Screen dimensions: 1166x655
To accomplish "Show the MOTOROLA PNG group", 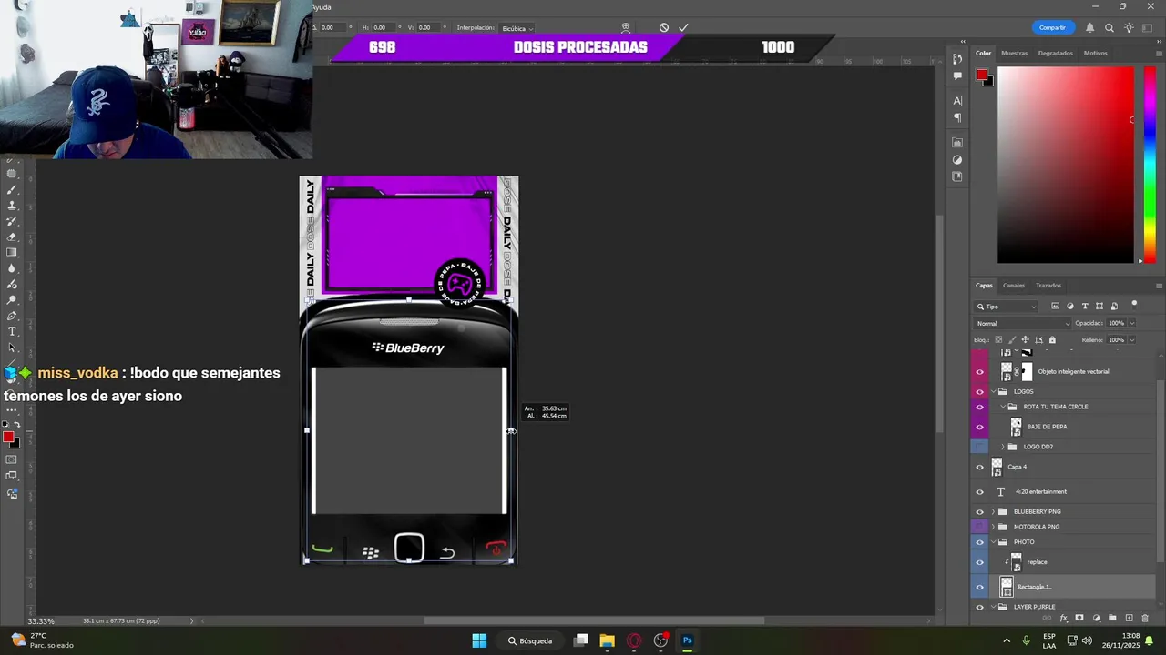I will [980, 527].
